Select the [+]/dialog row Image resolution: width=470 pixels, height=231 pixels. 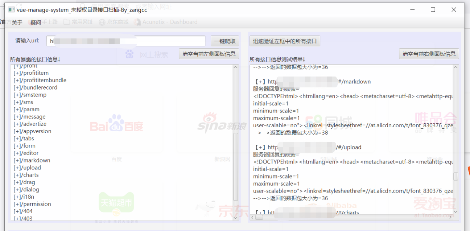(26, 189)
